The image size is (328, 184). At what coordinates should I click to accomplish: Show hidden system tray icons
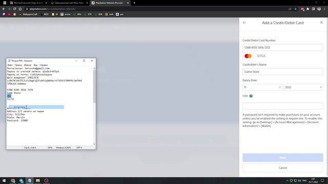click(x=287, y=180)
